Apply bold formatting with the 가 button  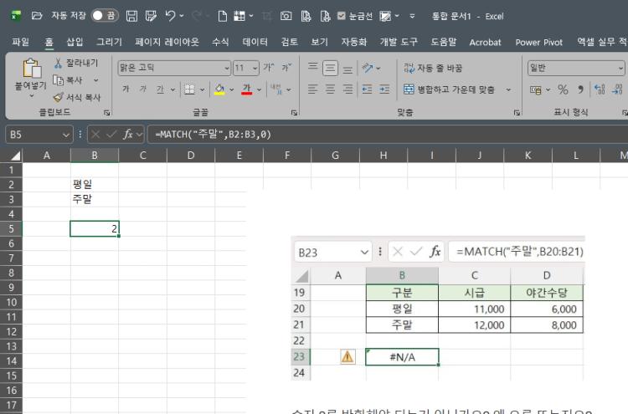click(x=126, y=89)
